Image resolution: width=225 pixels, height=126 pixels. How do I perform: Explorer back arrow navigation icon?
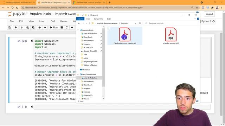tap(79, 23)
